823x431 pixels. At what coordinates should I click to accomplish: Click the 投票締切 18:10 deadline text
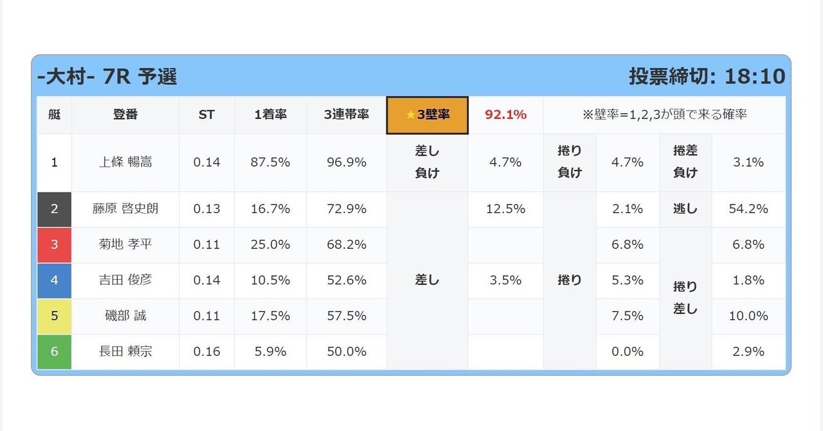(707, 77)
